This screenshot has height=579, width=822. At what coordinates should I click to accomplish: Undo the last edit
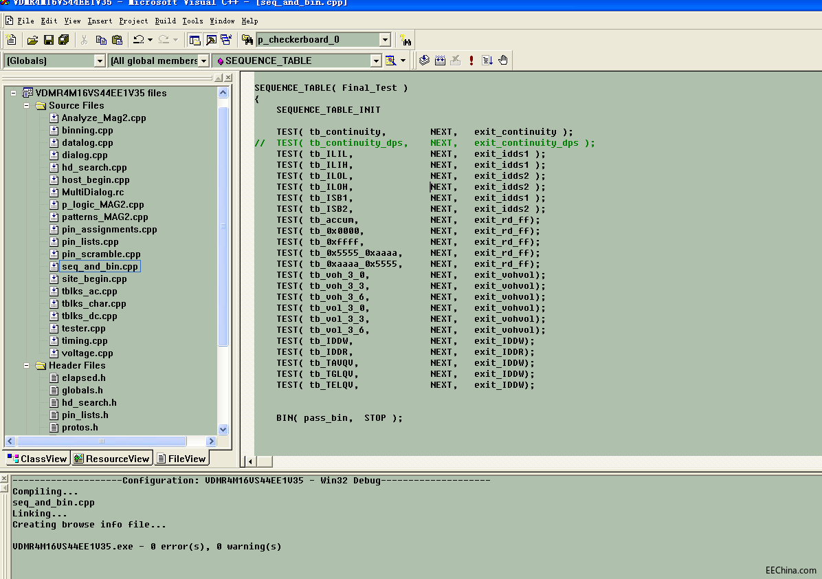coord(138,40)
